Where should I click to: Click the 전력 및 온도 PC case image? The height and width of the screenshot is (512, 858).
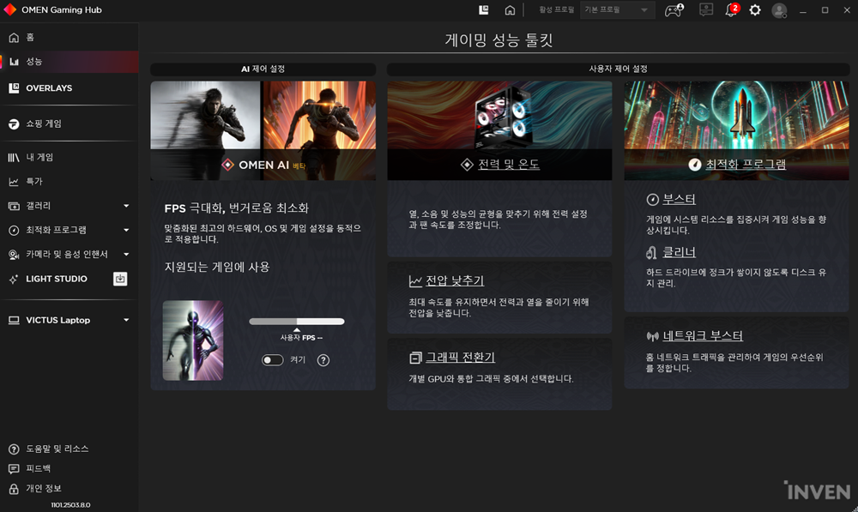coord(505,116)
